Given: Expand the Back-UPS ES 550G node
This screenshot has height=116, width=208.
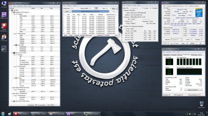Looking at the screenshot, I should click(12, 101).
